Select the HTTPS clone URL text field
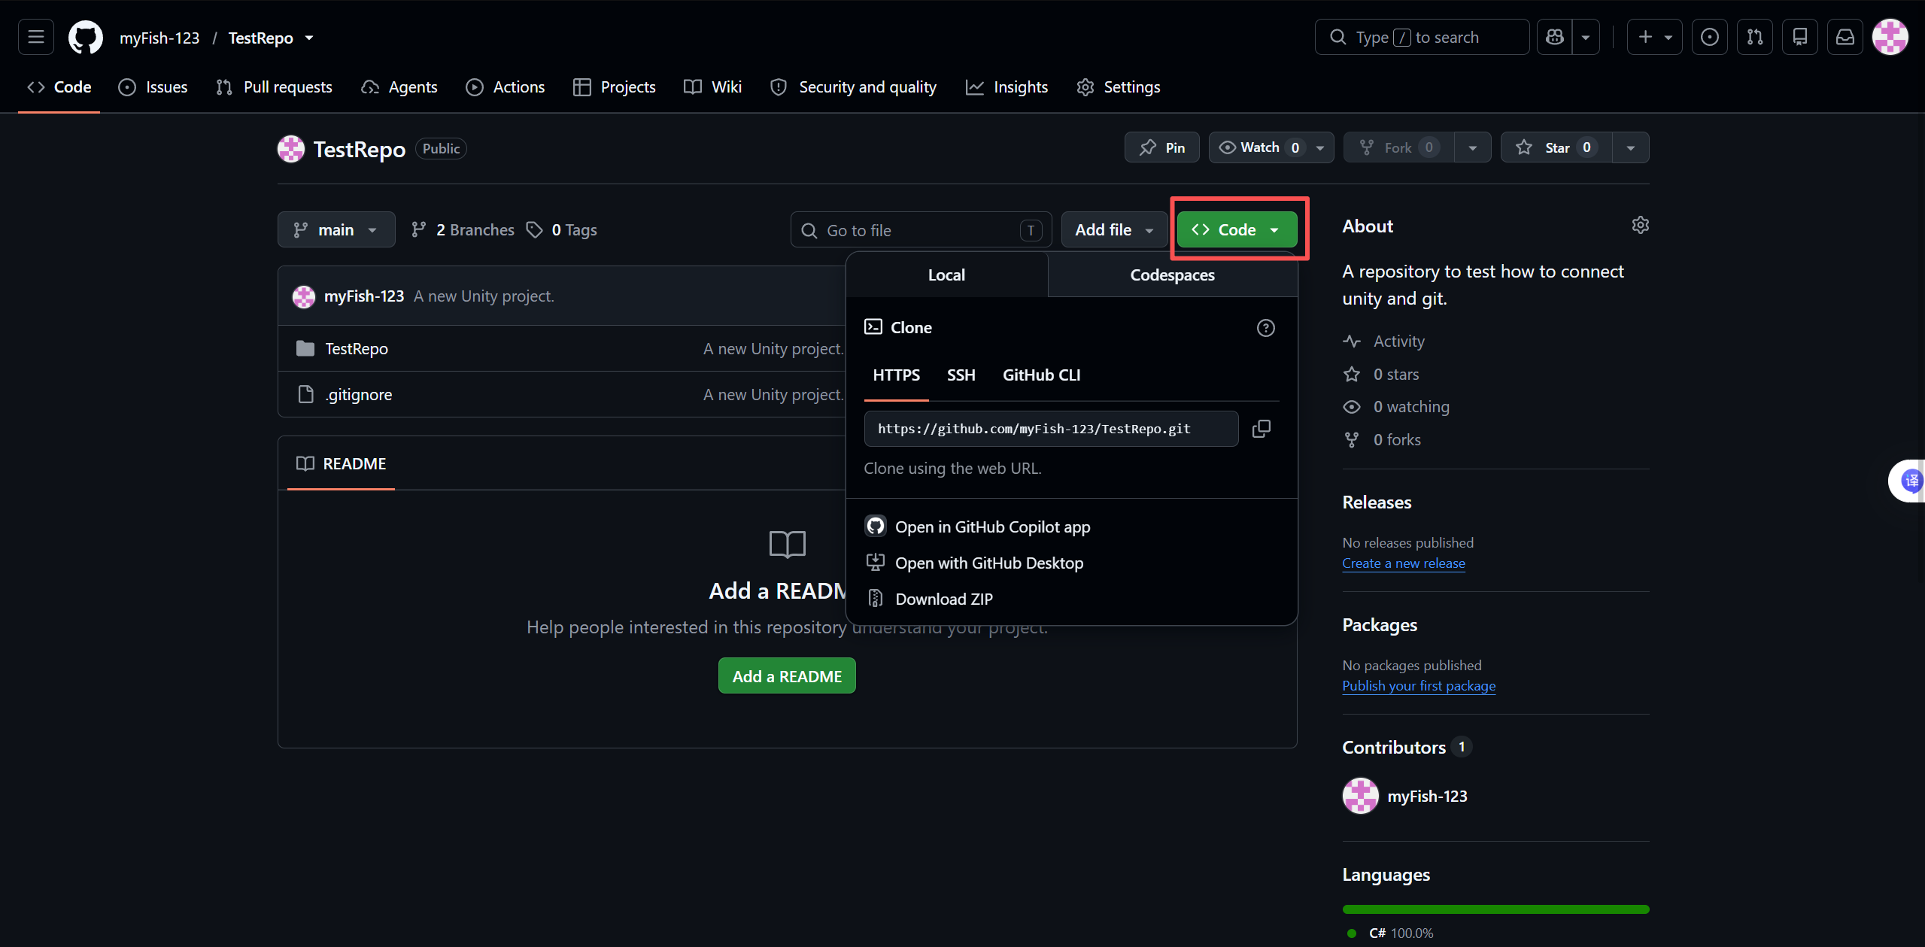 click(x=1051, y=429)
